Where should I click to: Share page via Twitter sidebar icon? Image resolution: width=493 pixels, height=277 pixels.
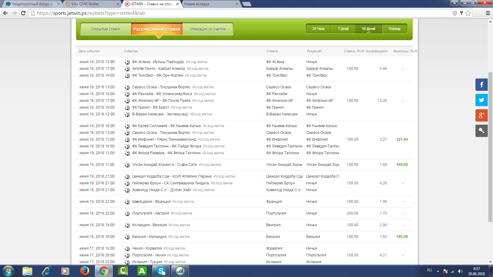click(x=481, y=100)
